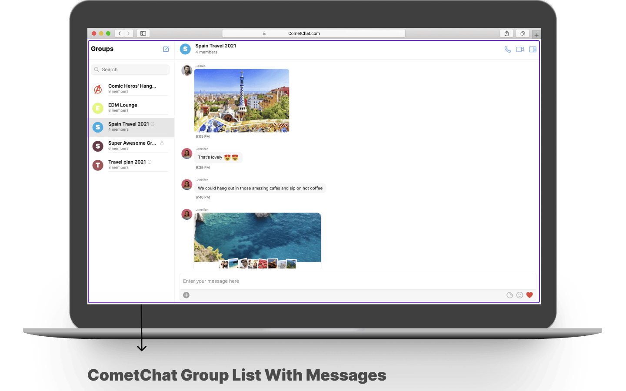Image resolution: width=626 pixels, height=391 pixels.
Task: Open the sticker picker icon
Action: [510, 295]
